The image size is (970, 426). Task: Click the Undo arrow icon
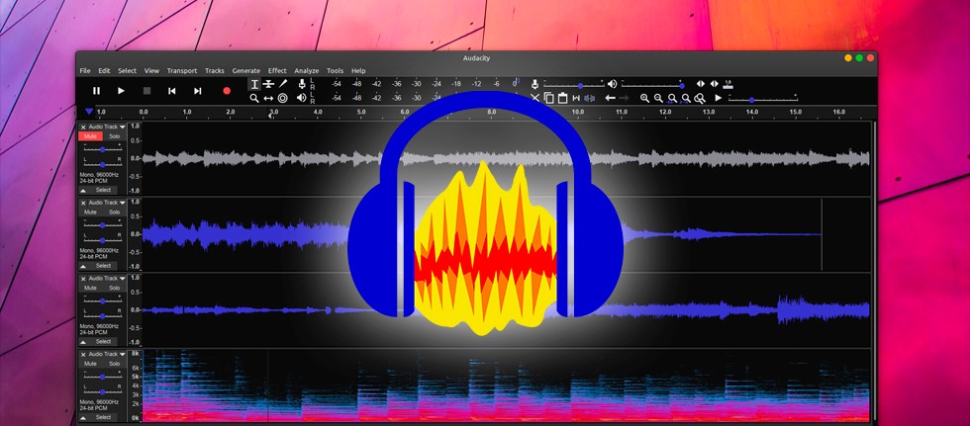610,98
